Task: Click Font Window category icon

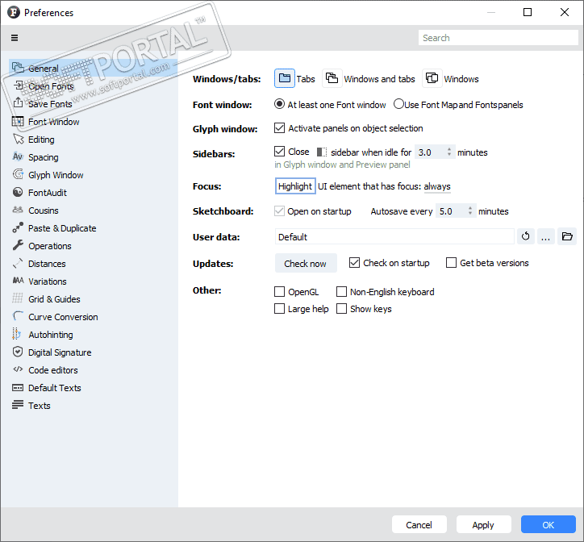Action: point(18,122)
